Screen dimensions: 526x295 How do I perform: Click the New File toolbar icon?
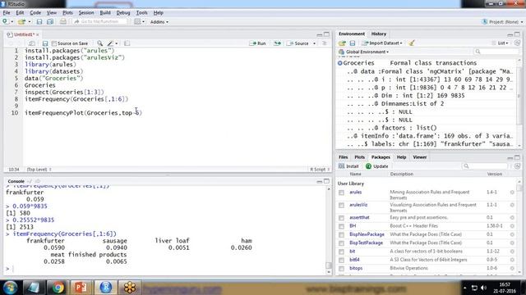pyautogui.click(x=6, y=22)
